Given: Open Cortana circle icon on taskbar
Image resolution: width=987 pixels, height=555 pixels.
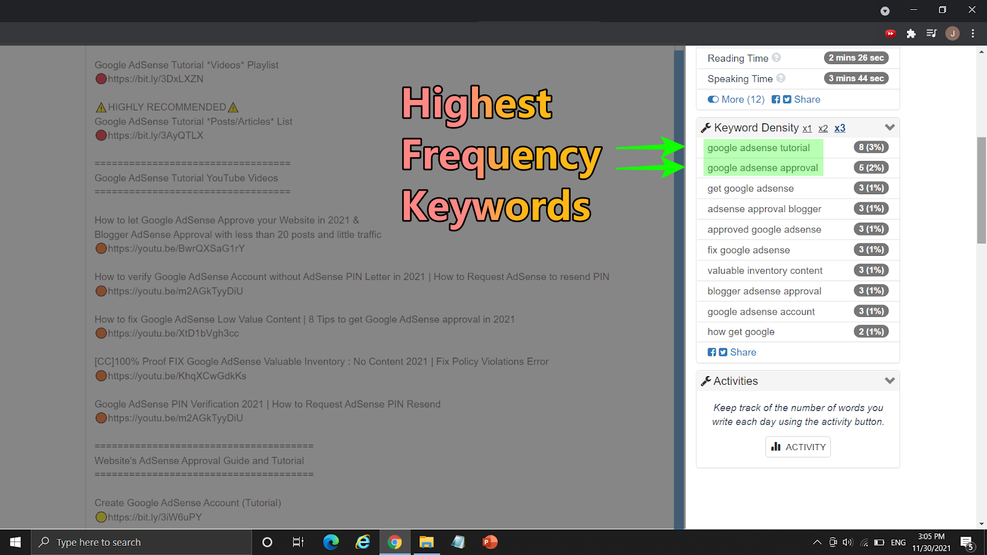Looking at the screenshot, I should pos(267,542).
